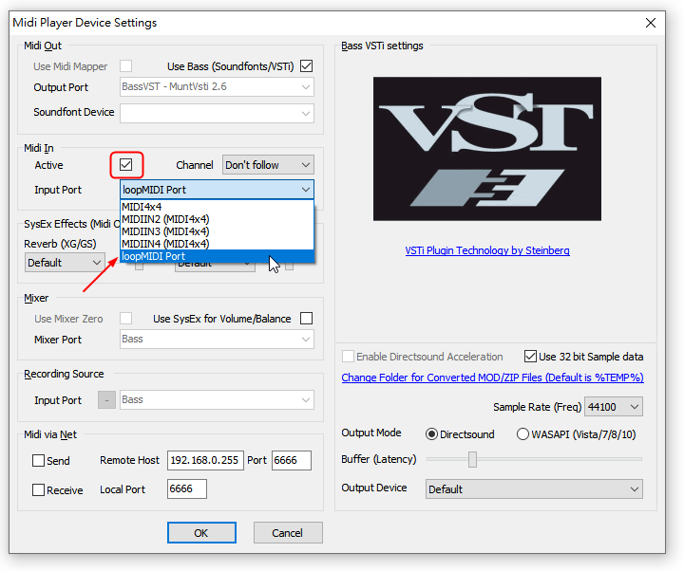Choose MIDI4x4 from the port list

(x=217, y=207)
